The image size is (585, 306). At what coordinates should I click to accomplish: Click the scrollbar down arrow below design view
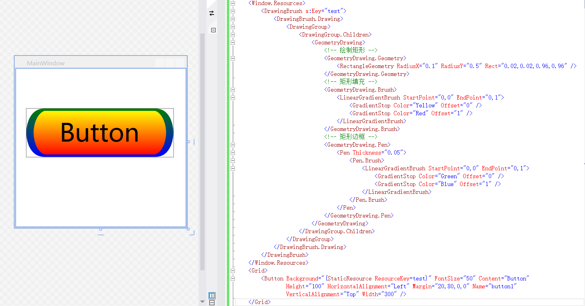click(202, 301)
